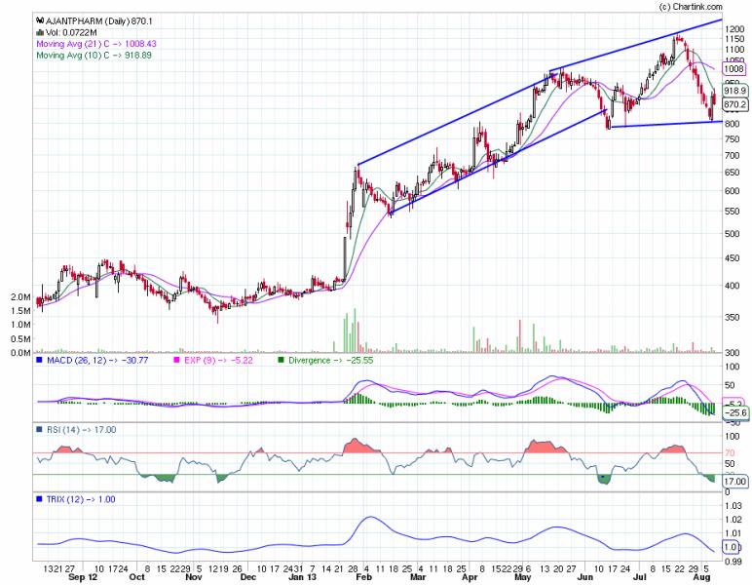Click the green 918.9 price tag

point(734,91)
